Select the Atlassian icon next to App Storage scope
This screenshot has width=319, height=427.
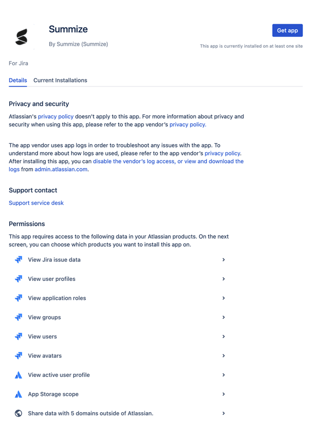click(19, 394)
